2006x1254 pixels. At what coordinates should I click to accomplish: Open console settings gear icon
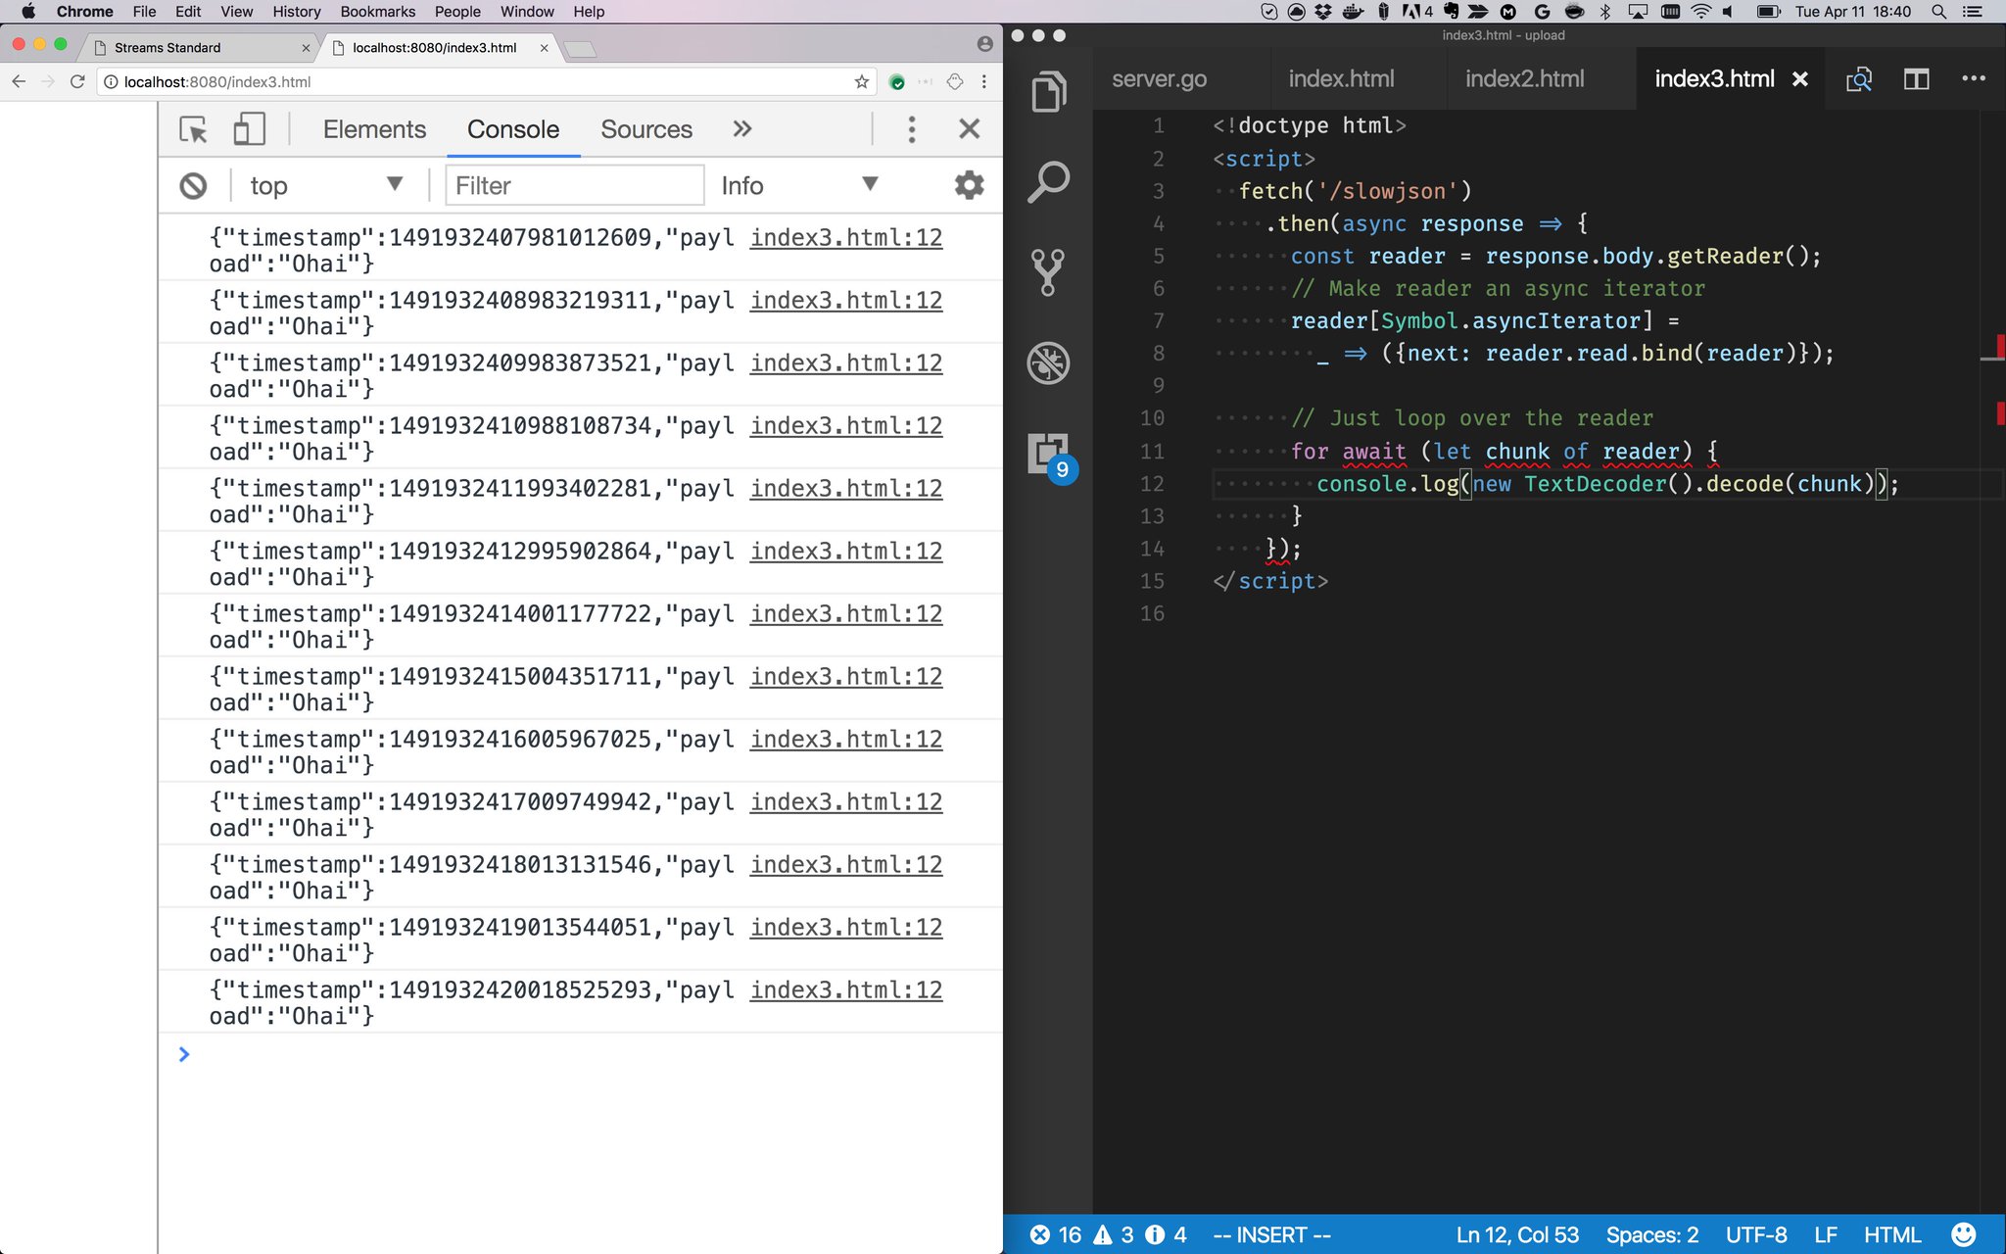click(969, 184)
